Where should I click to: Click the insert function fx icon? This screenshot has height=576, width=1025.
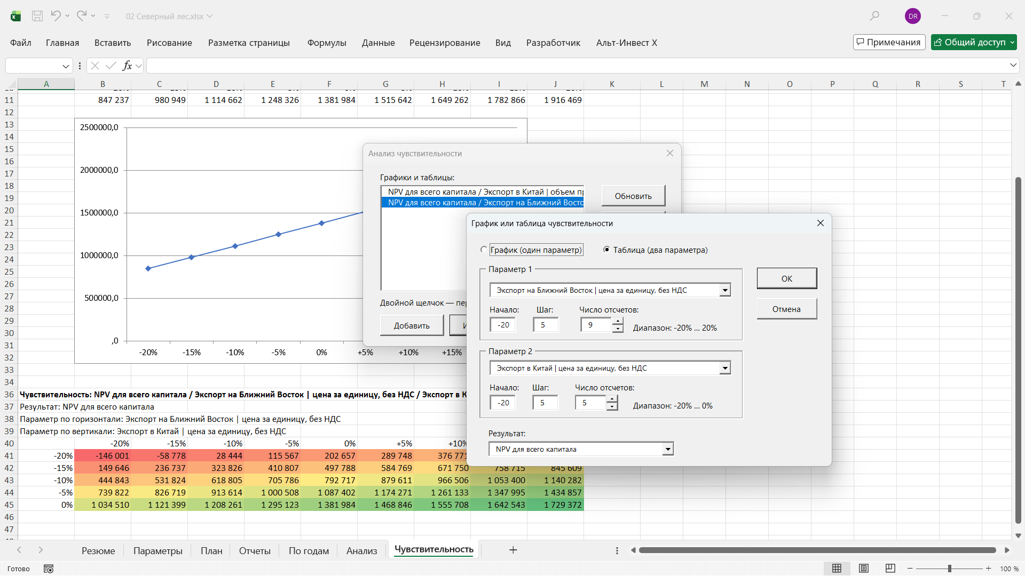point(127,66)
